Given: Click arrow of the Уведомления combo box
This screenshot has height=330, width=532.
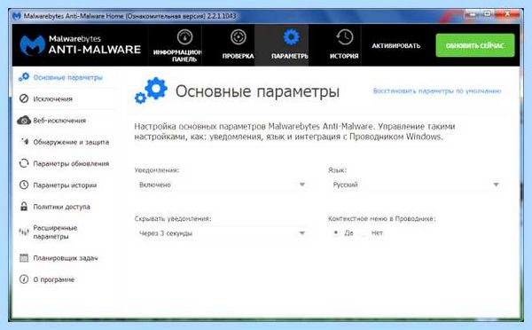Looking at the screenshot, I should (x=302, y=185).
